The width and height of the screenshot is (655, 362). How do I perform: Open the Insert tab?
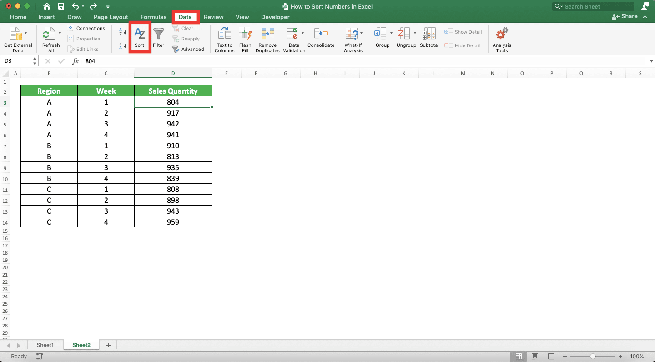(x=47, y=17)
